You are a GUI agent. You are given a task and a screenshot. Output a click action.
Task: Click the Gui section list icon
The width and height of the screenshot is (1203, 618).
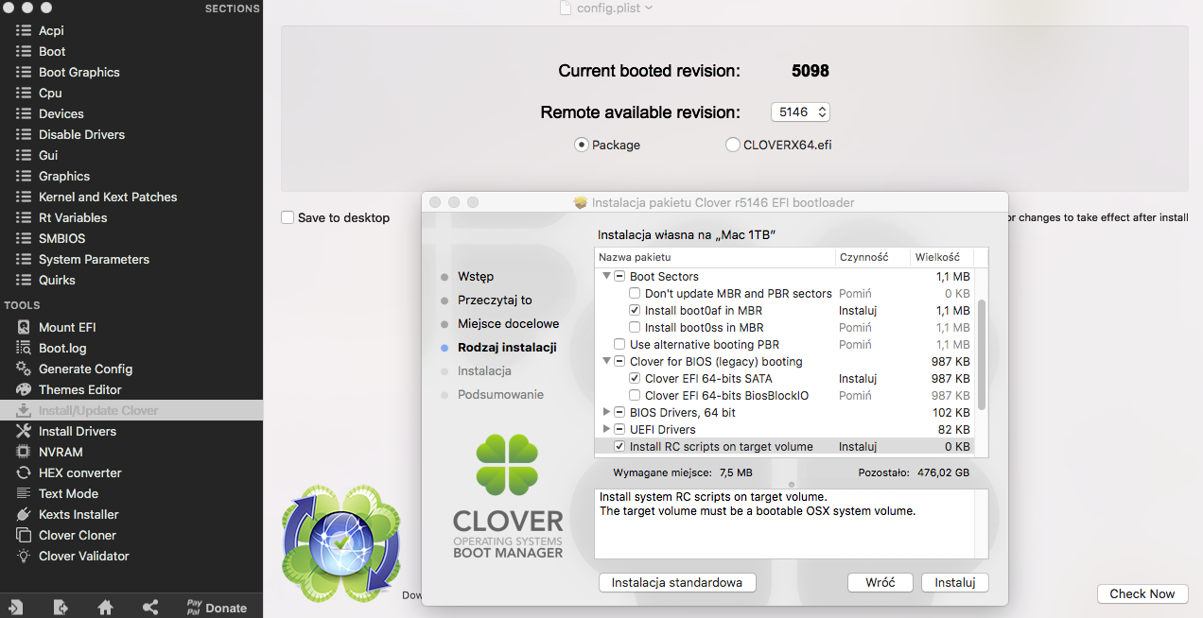click(x=24, y=155)
